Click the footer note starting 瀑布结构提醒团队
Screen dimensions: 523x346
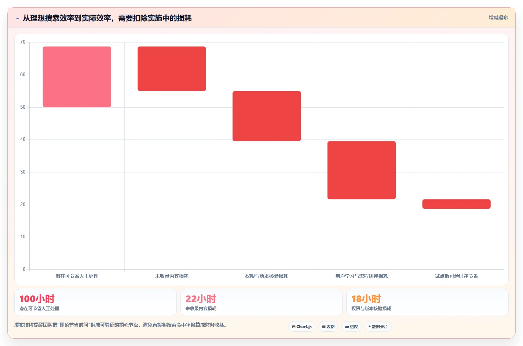point(120,325)
